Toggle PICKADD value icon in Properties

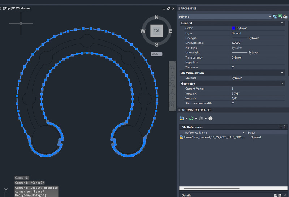(x=275, y=17)
